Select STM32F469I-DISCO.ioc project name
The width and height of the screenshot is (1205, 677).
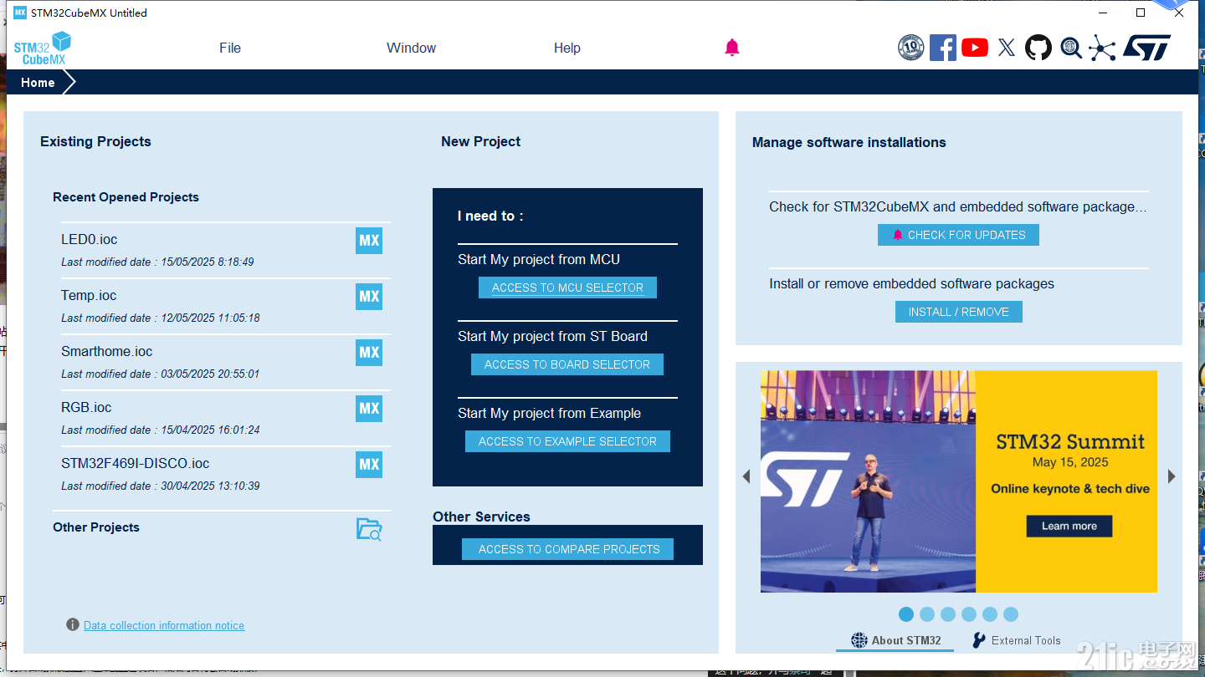pos(136,463)
